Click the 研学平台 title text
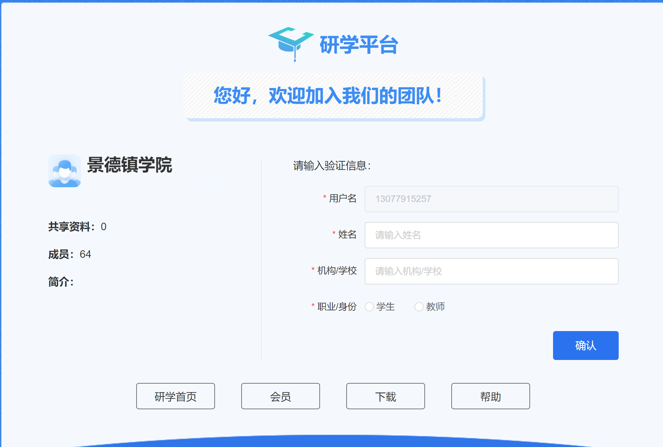This screenshot has width=663, height=447. [359, 45]
